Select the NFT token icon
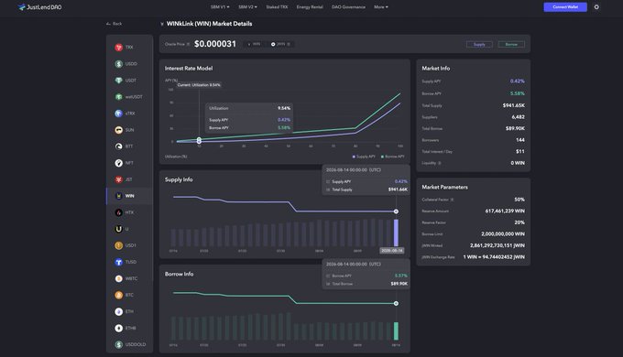The height and width of the screenshot is (357, 623). click(x=118, y=163)
